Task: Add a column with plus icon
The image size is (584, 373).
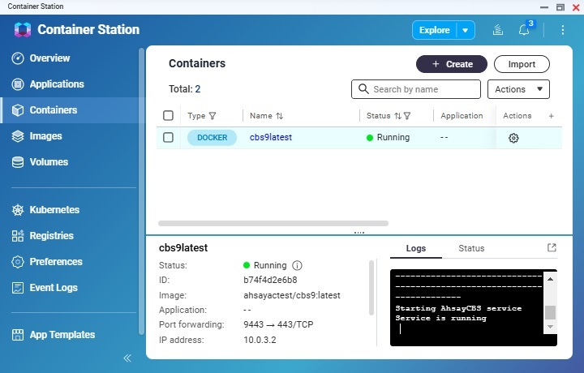Action: coord(552,116)
